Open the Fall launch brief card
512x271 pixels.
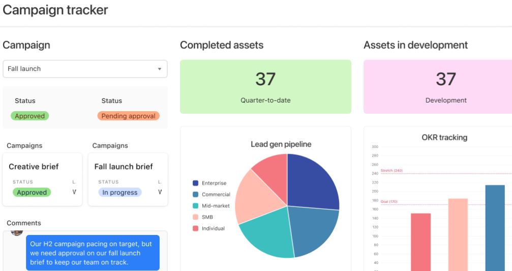pos(128,179)
